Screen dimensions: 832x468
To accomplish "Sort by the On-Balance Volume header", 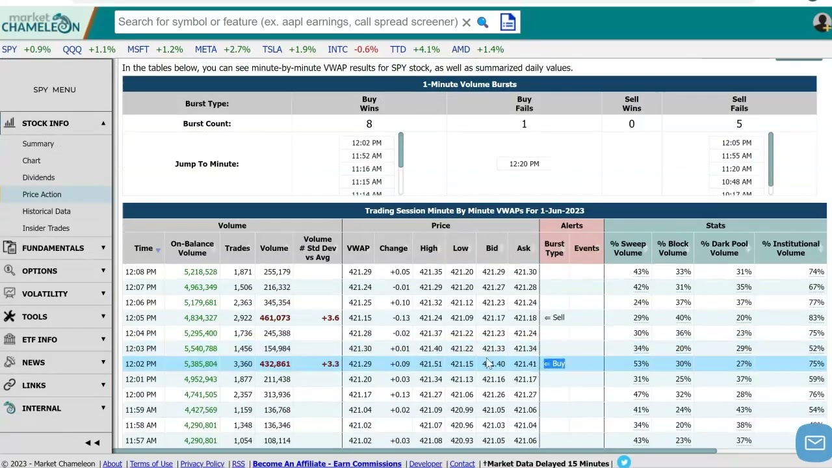I will (192, 248).
